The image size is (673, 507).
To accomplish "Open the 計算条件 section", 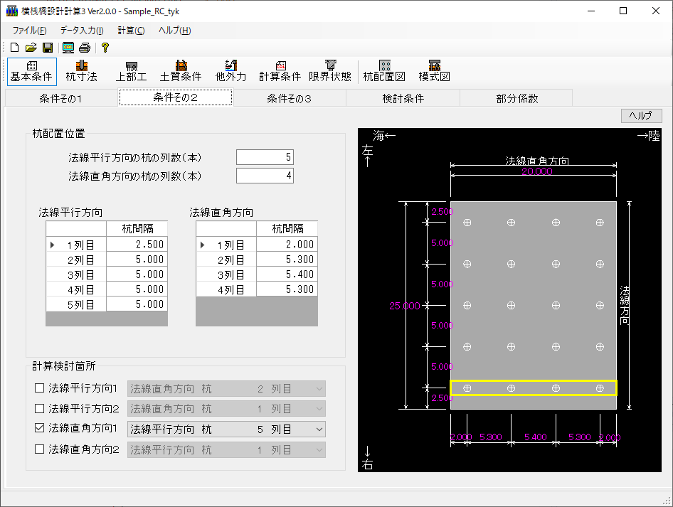I will point(280,72).
